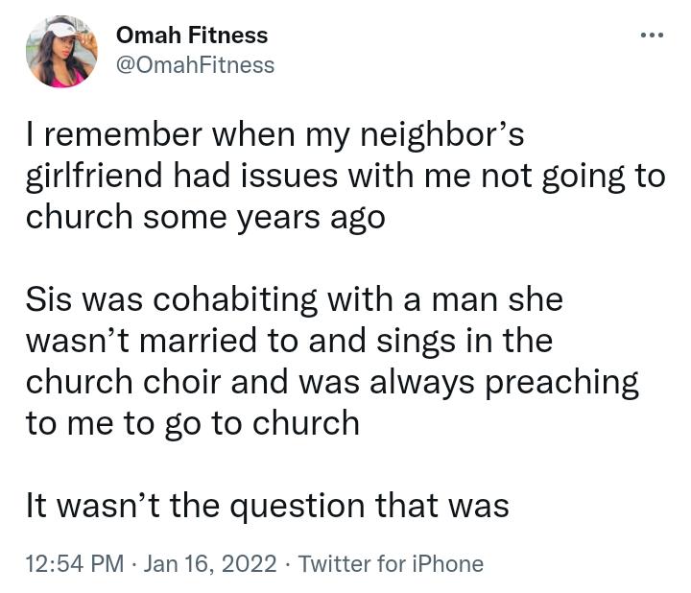The height and width of the screenshot is (593, 691).
Task: Select the paragraph starting 'I remember when'
Action: [345, 176]
